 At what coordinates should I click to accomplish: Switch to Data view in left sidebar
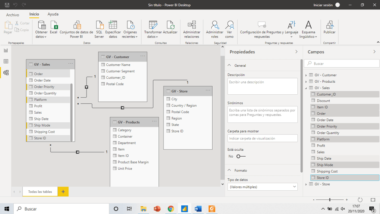(x=6, y=62)
